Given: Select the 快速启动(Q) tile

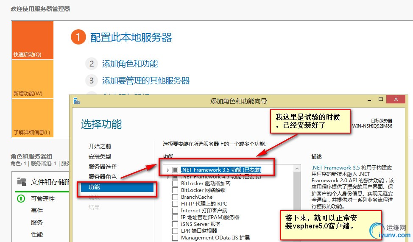Looking at the screenshot, I should point(33,40).
